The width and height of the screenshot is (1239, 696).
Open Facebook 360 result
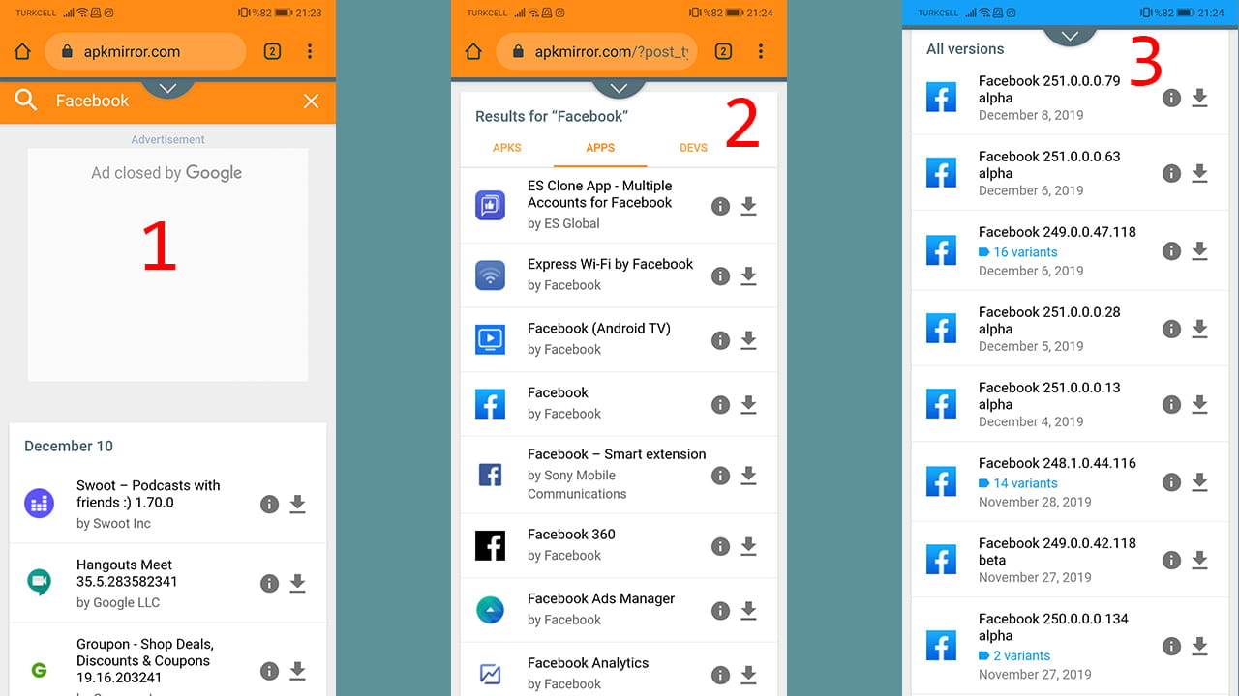619,545
